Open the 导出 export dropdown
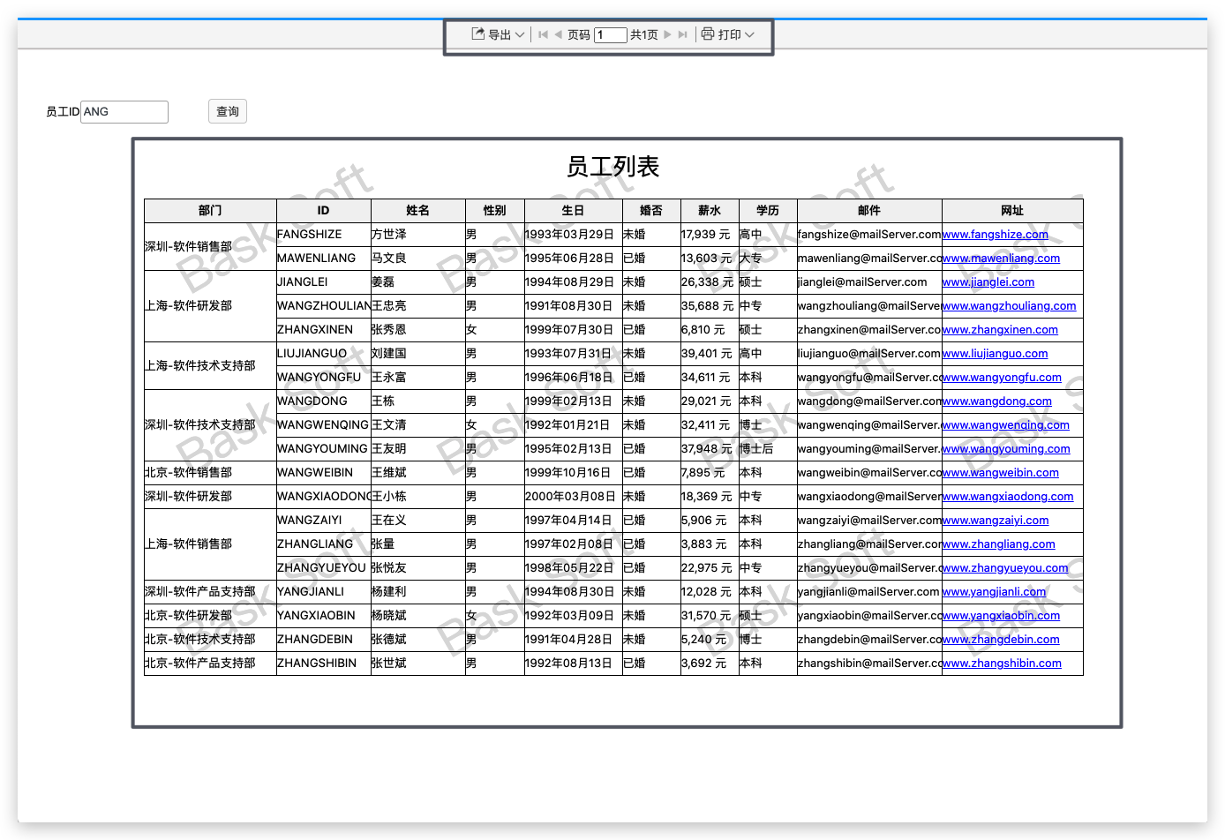This screenshot has width=1225, height=840. click(498, 34)
